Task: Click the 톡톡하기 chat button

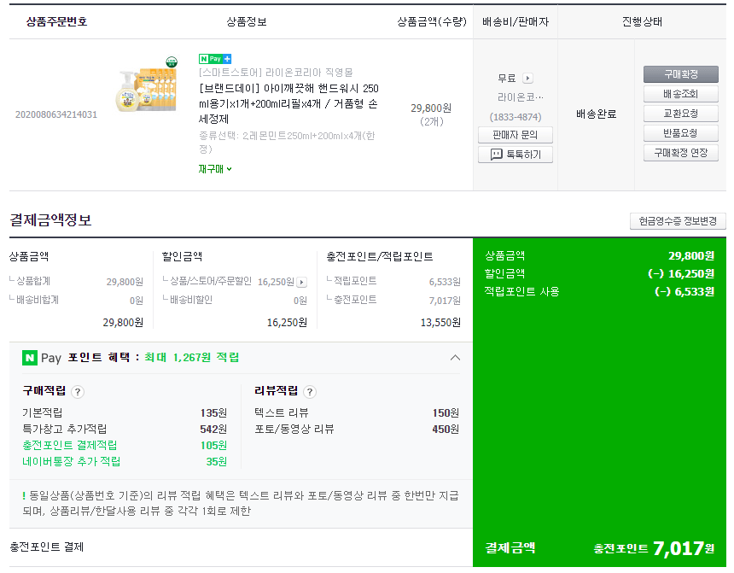Action: 515,155
